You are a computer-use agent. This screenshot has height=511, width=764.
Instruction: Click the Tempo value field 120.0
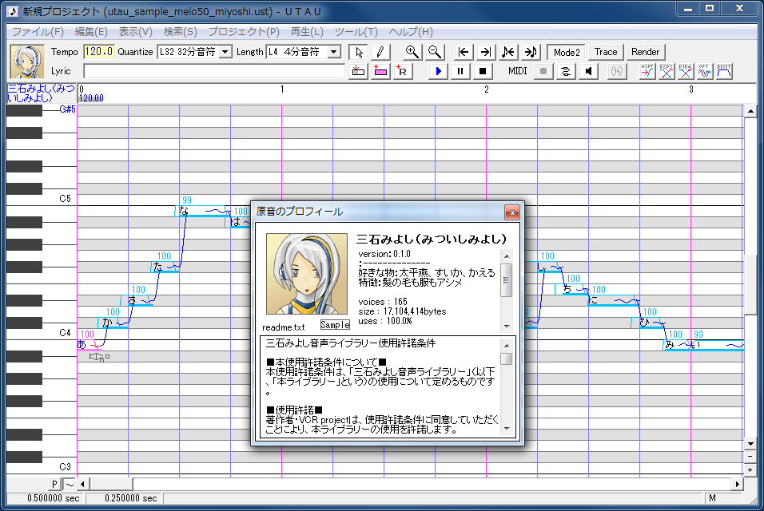click(99, 52)
